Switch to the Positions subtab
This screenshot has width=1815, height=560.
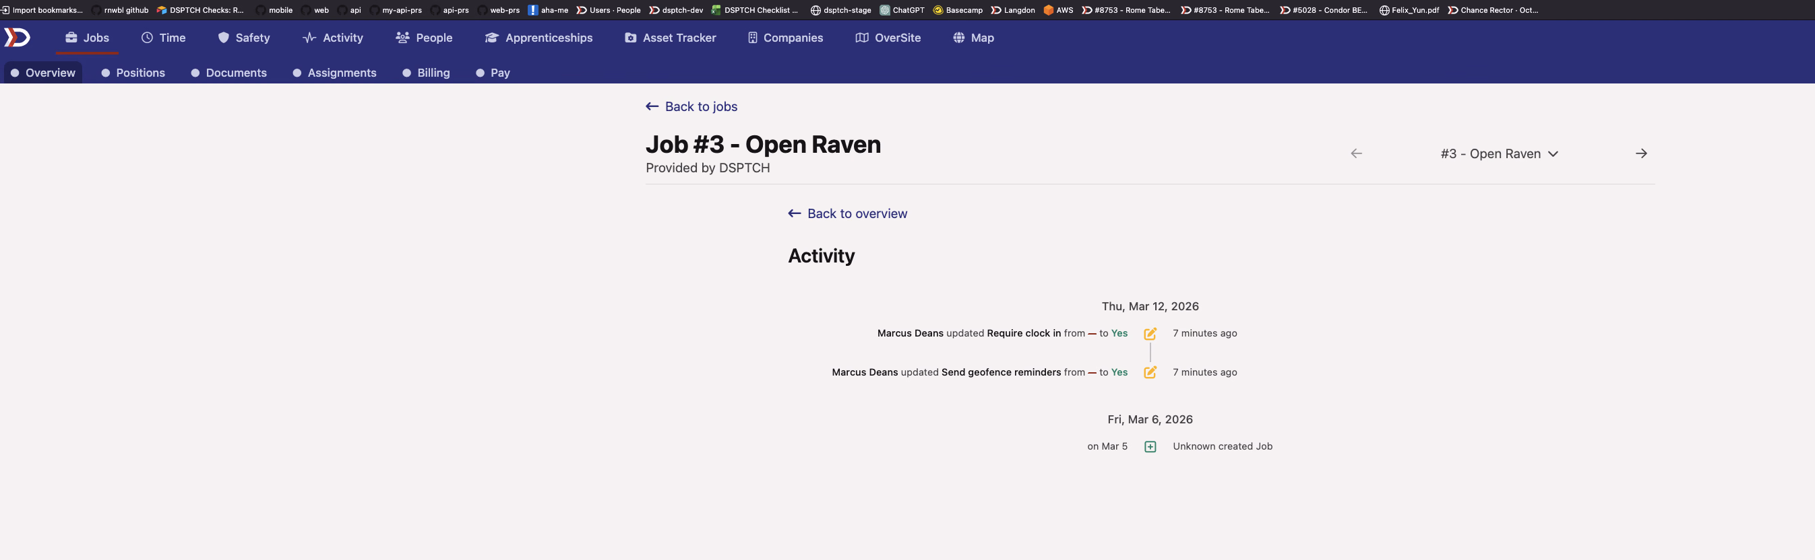pyautogui.click(x=133, y=73)
